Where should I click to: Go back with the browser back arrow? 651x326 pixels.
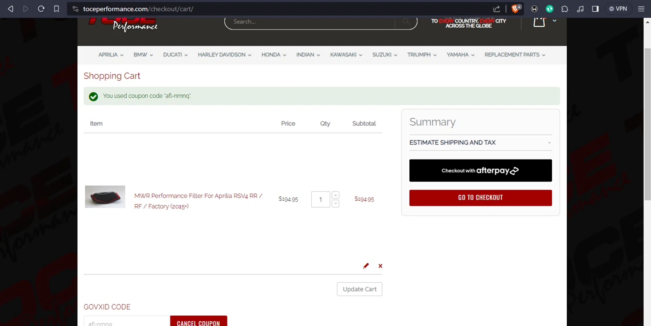10,9
